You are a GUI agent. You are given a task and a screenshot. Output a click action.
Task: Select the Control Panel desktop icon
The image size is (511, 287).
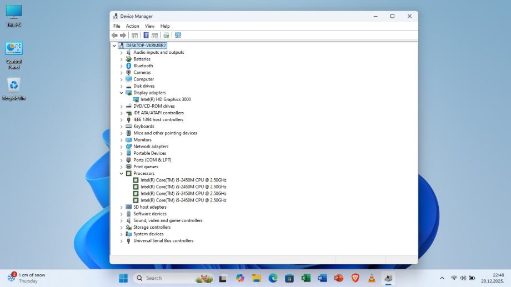pos(14,56)
